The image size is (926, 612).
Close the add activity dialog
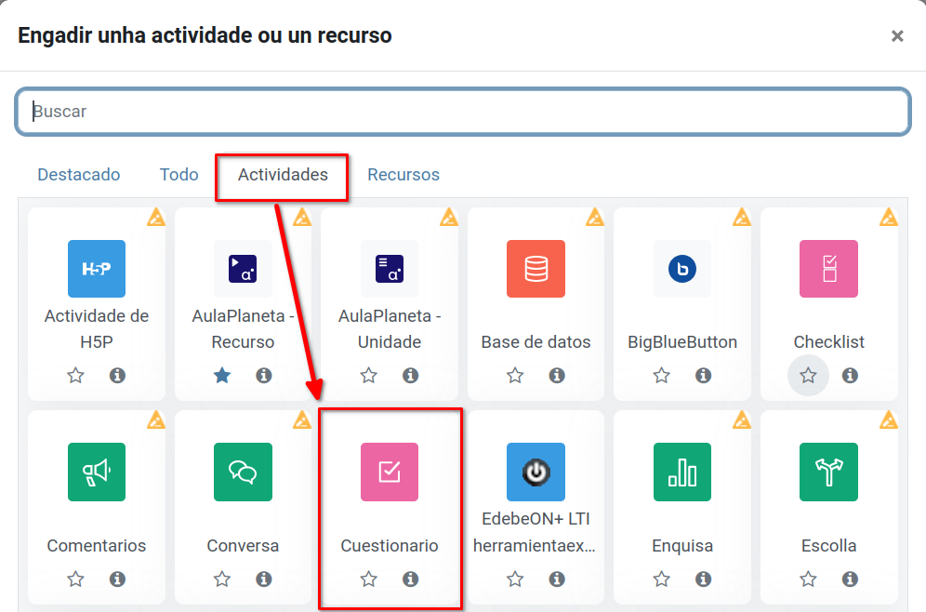(x=897, y=36)
